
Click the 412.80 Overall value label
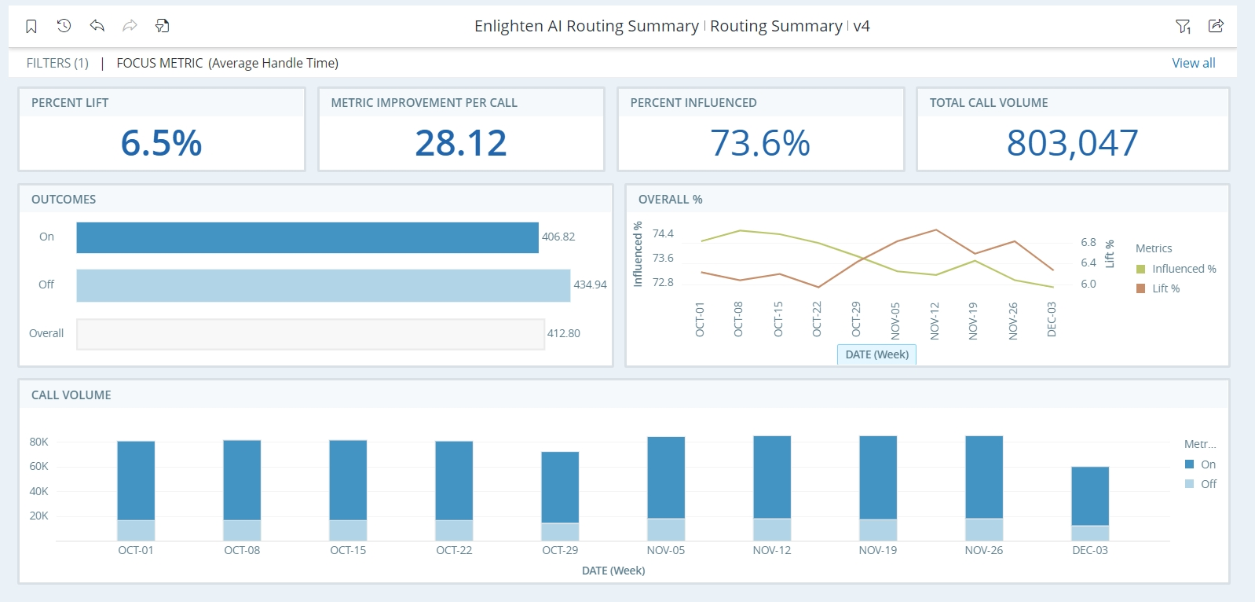[x=564, y=333]
